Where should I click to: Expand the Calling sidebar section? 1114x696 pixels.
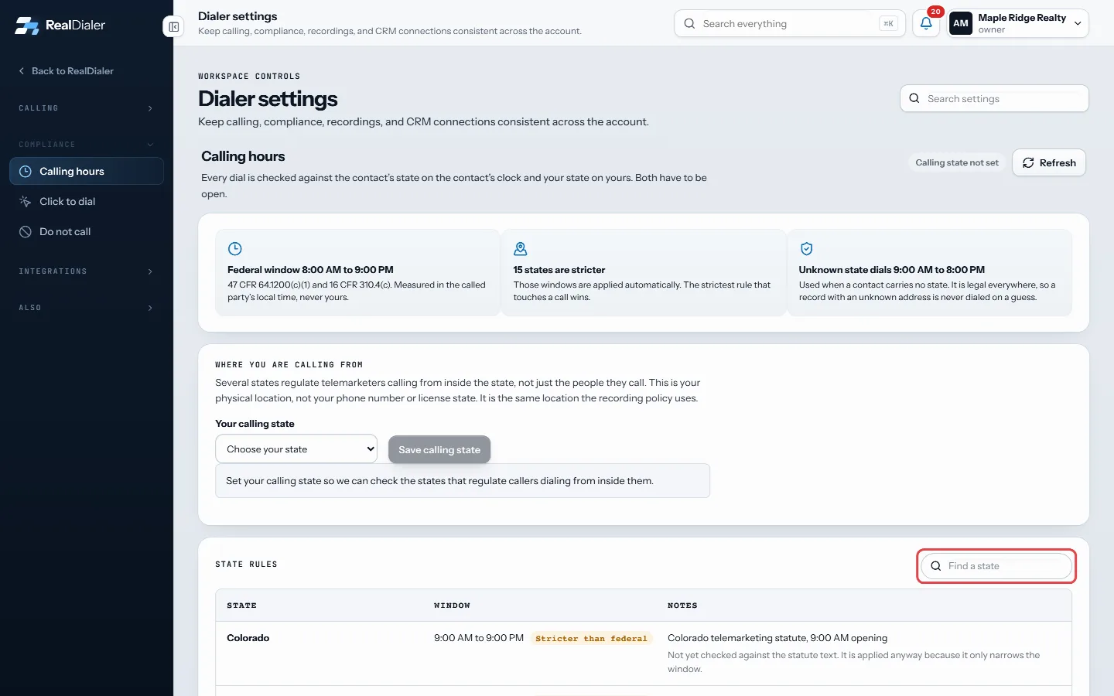[87, 108]
